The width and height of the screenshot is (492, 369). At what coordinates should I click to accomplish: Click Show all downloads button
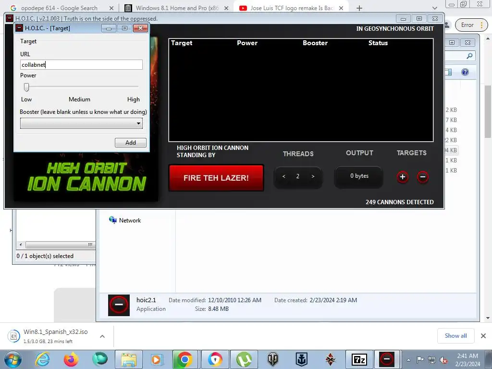coord(455,336)
